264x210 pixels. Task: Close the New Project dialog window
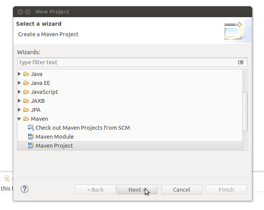pos(20,12)
